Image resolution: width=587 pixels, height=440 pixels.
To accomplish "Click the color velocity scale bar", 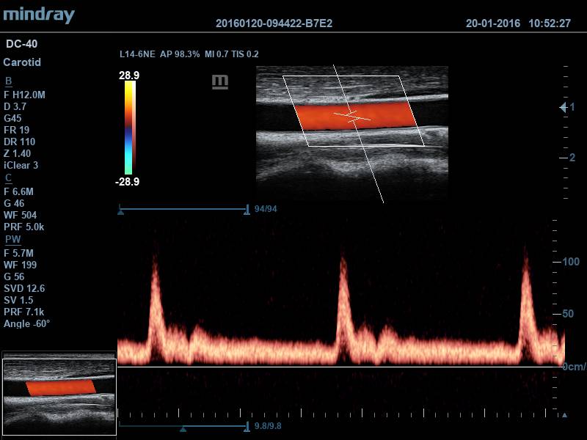I will point(129,128).
